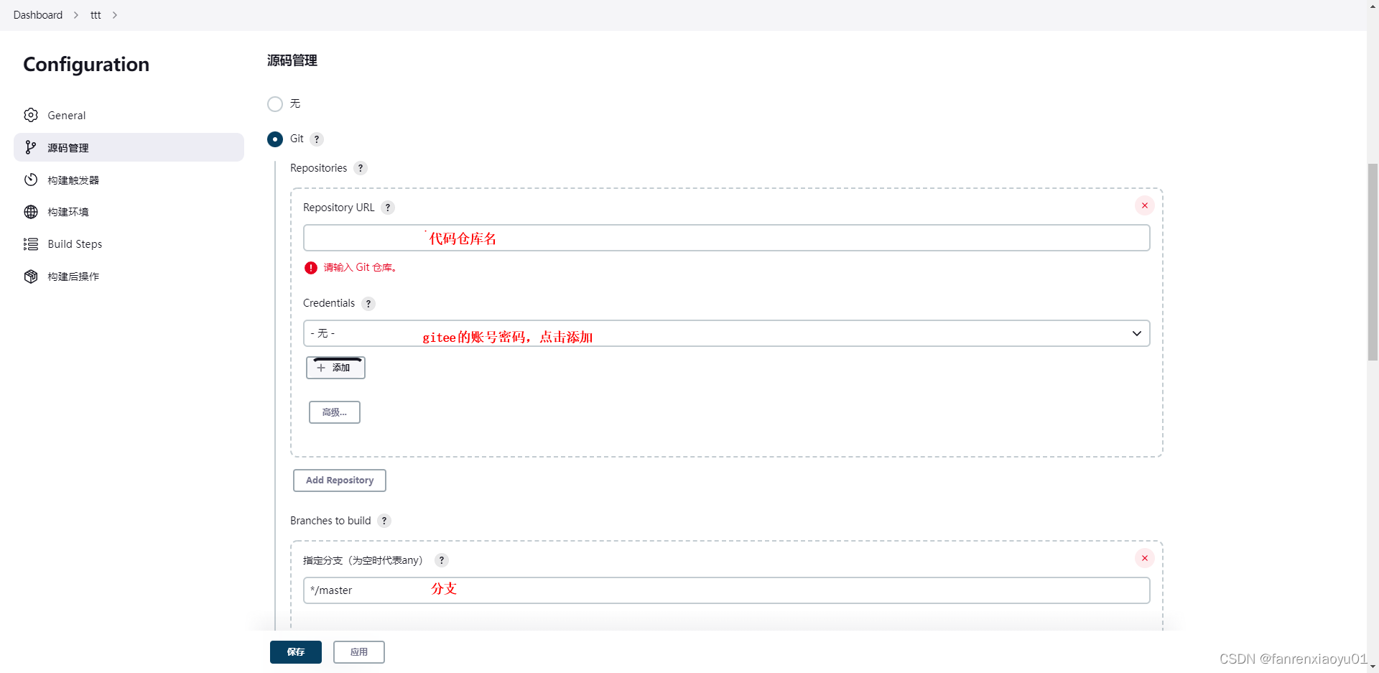Open help for Repository URL

pos(388,208)
